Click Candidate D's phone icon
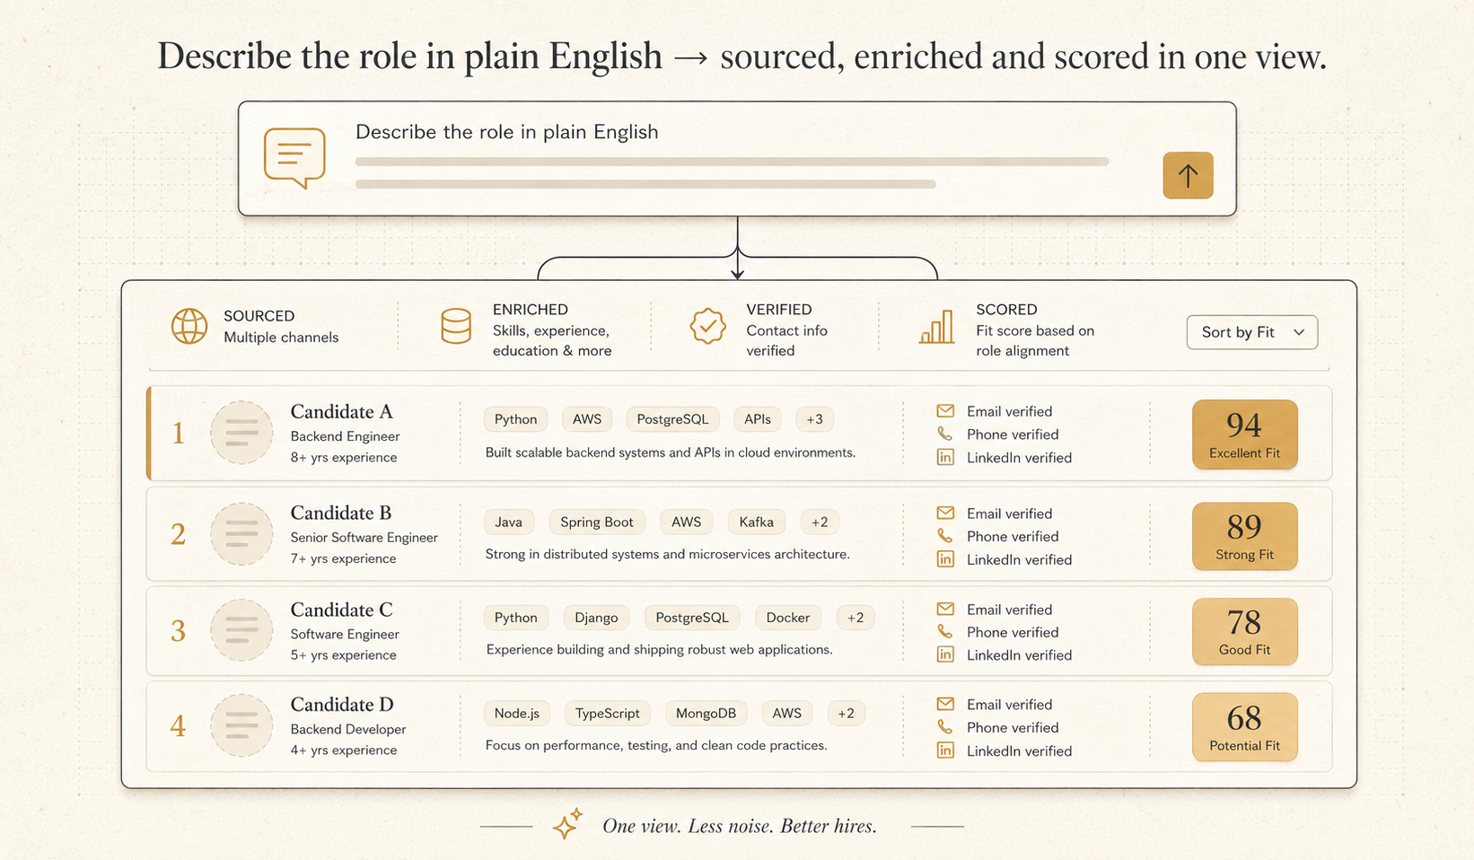 (945, 727)
